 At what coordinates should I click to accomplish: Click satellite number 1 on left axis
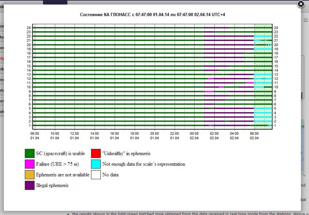pyautogui.click(x=29, y=125)
